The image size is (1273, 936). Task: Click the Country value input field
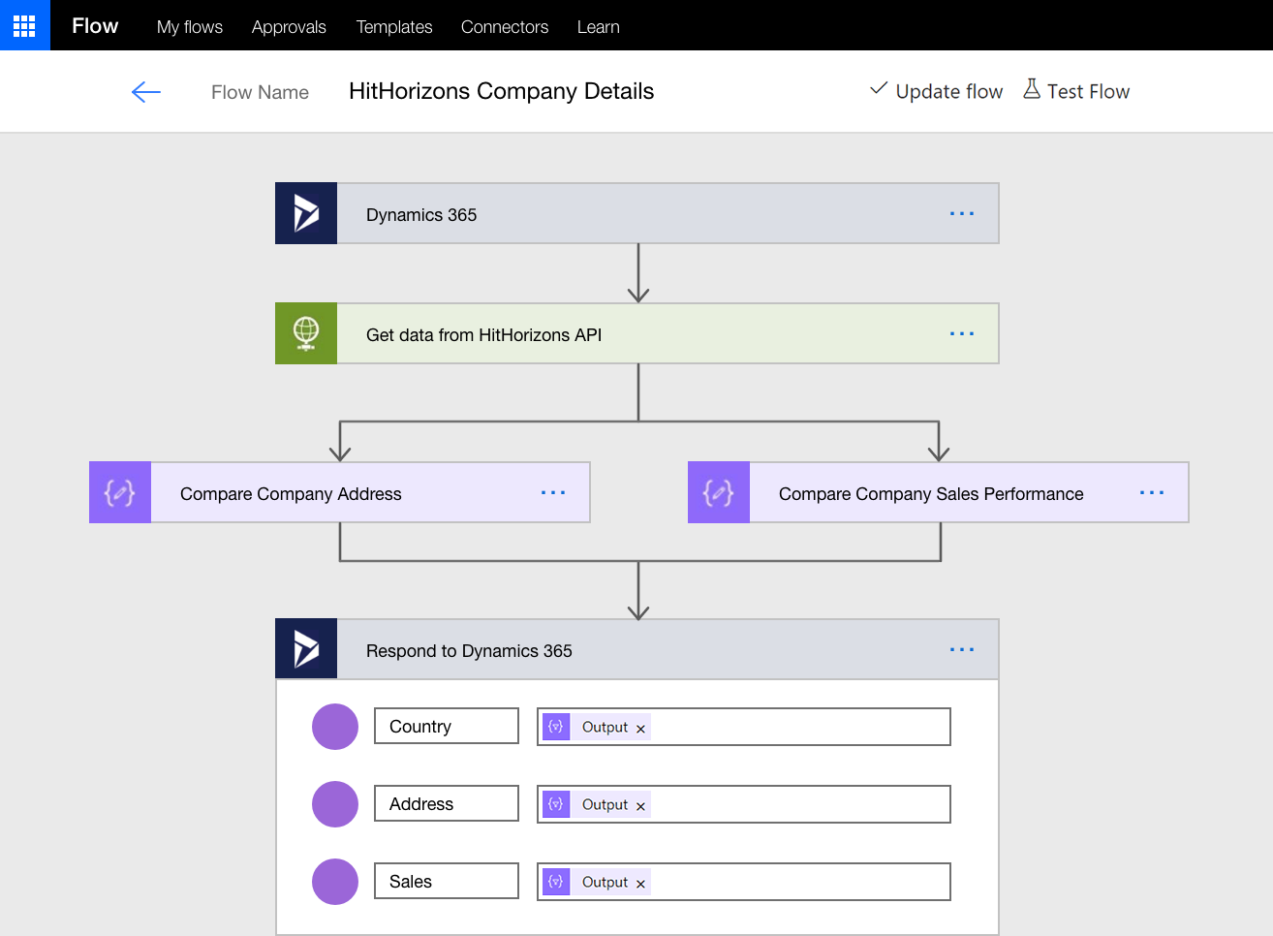744,727
